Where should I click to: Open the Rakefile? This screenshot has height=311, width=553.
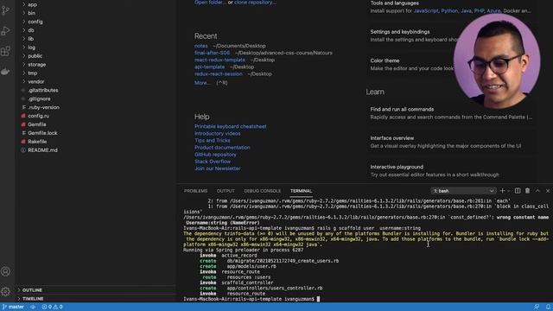(37, 142)
